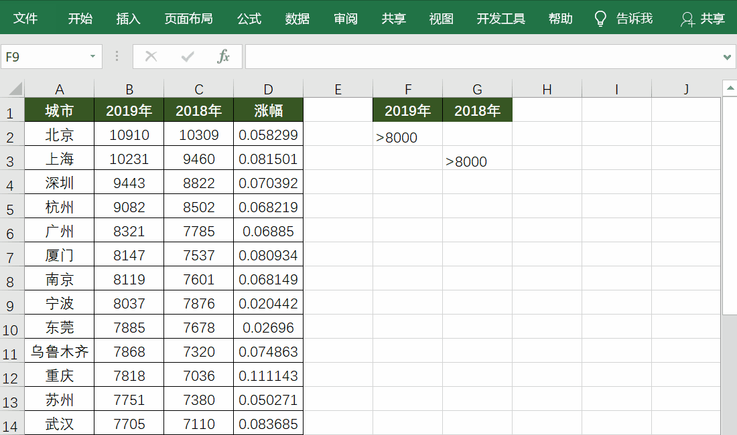Select row 9 header
The image size is (737, 435).
[x=10, y=305]
